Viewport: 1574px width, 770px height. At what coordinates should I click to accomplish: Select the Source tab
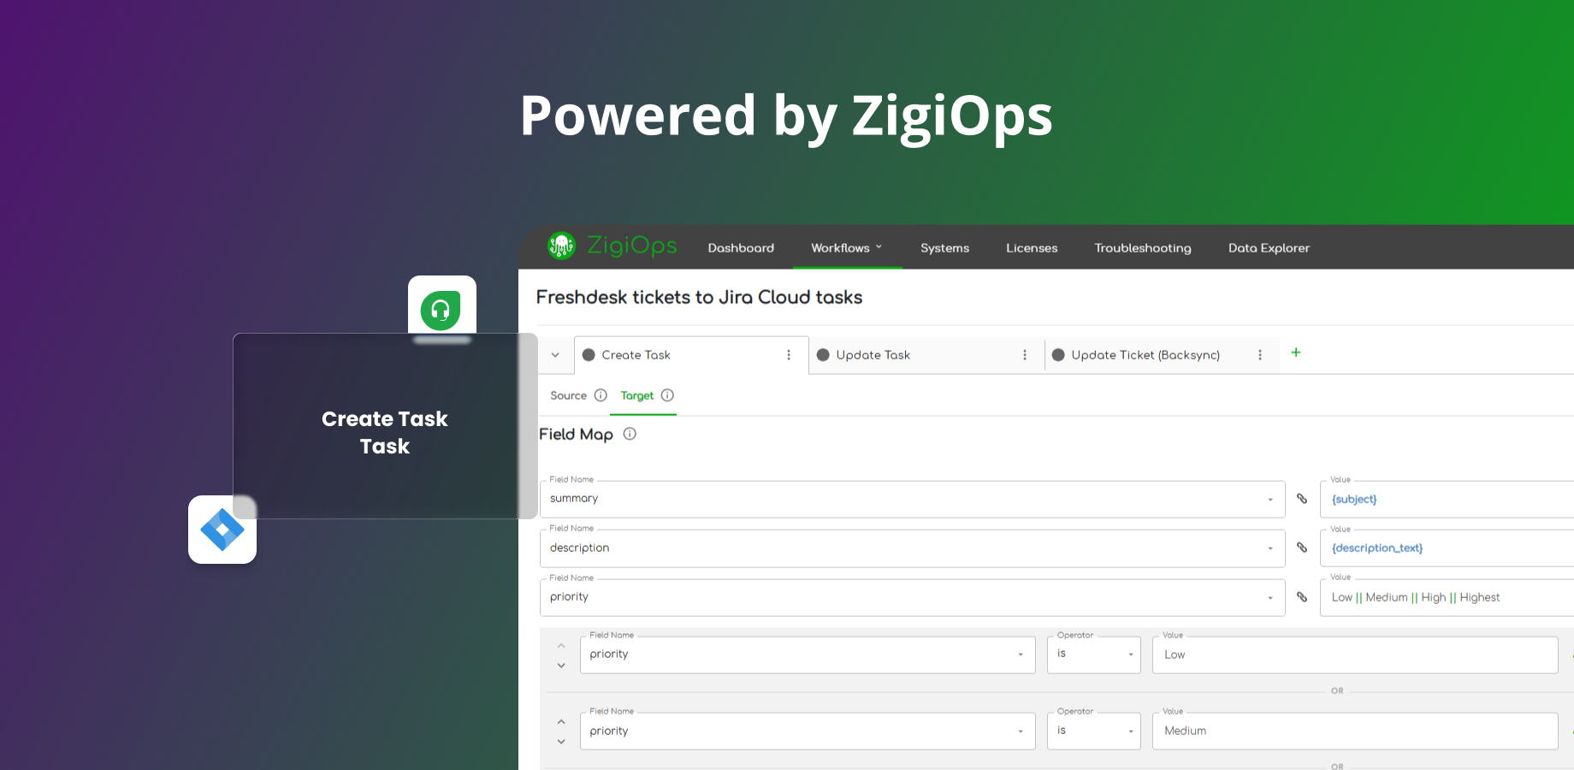click(567, 395)
